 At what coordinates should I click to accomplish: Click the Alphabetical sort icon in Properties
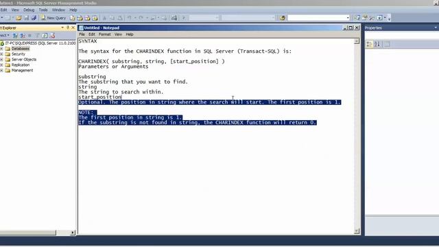click(377, 44)
